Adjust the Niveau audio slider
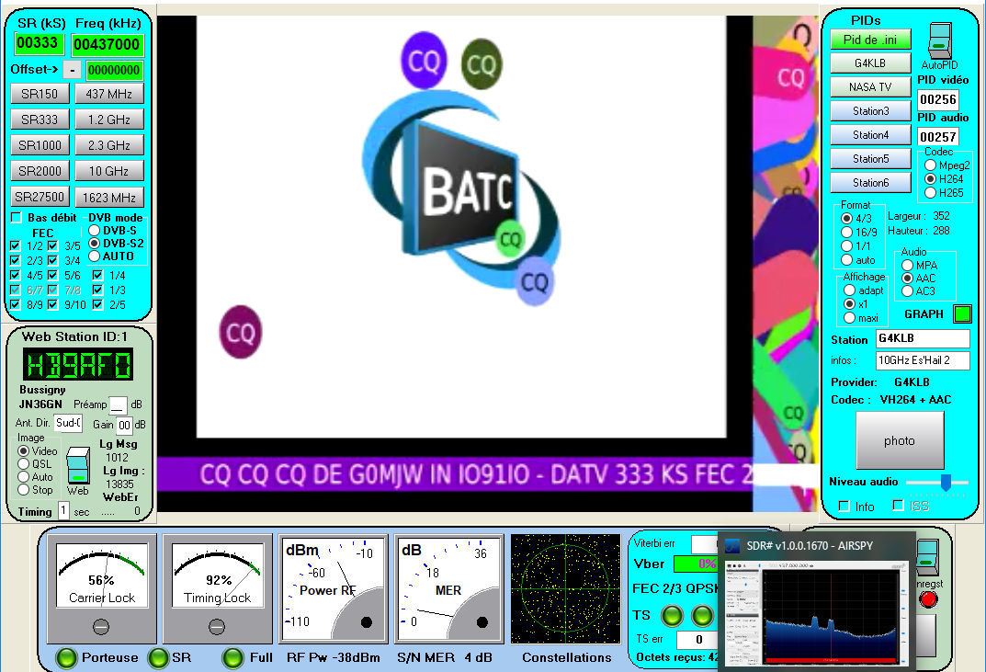The width and height of the screenshot is (986, 672). [946, 481]
